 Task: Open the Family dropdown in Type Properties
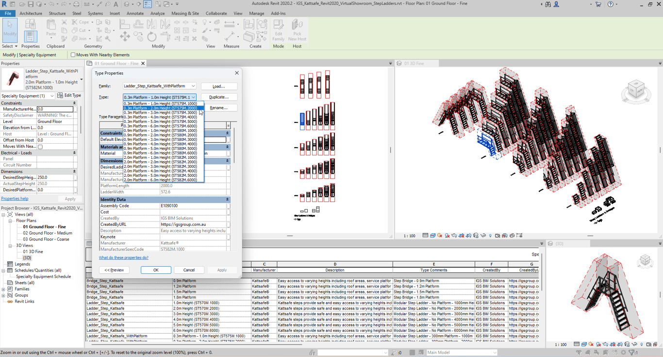tap(193, 86)
